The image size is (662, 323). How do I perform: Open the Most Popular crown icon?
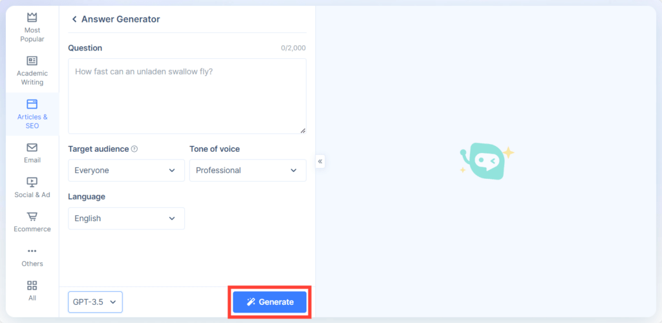[32, 17]
